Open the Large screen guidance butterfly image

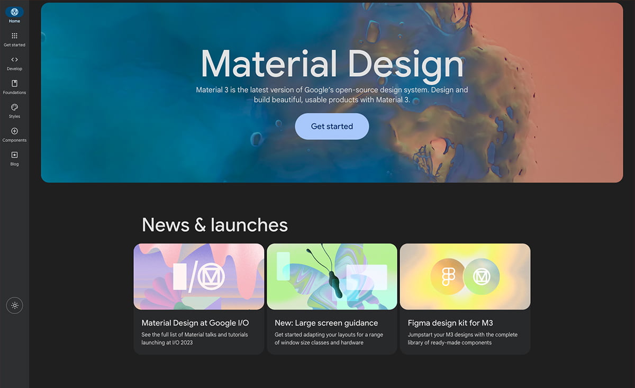332,276
